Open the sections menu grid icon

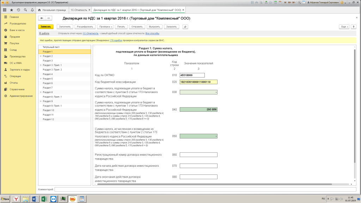[5, 10]
